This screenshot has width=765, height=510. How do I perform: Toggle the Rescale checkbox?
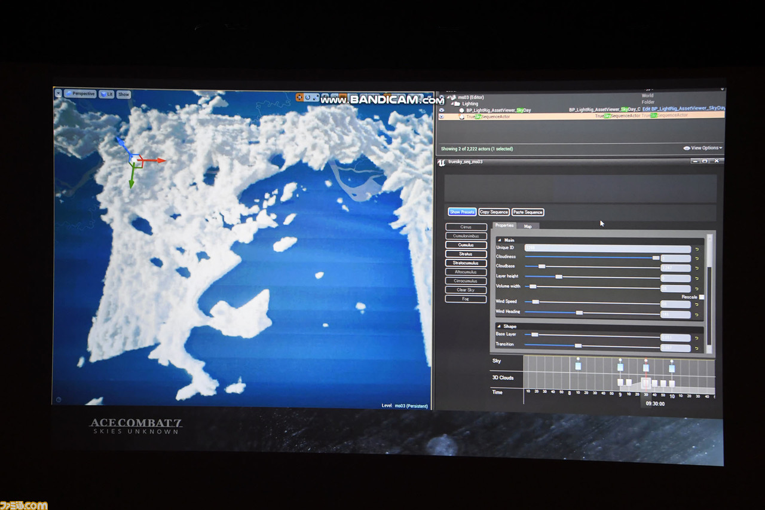[702, 297]
